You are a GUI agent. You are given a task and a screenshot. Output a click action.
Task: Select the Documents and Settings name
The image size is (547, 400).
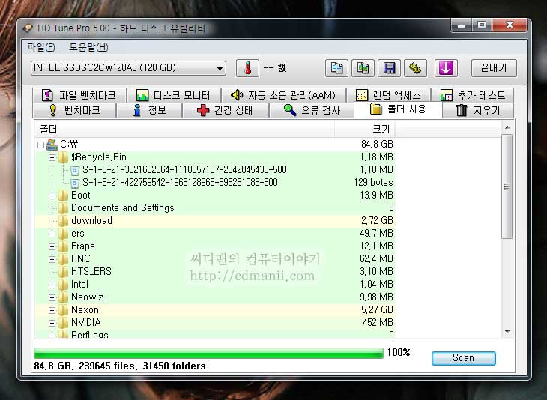click(x=122, y=207)
